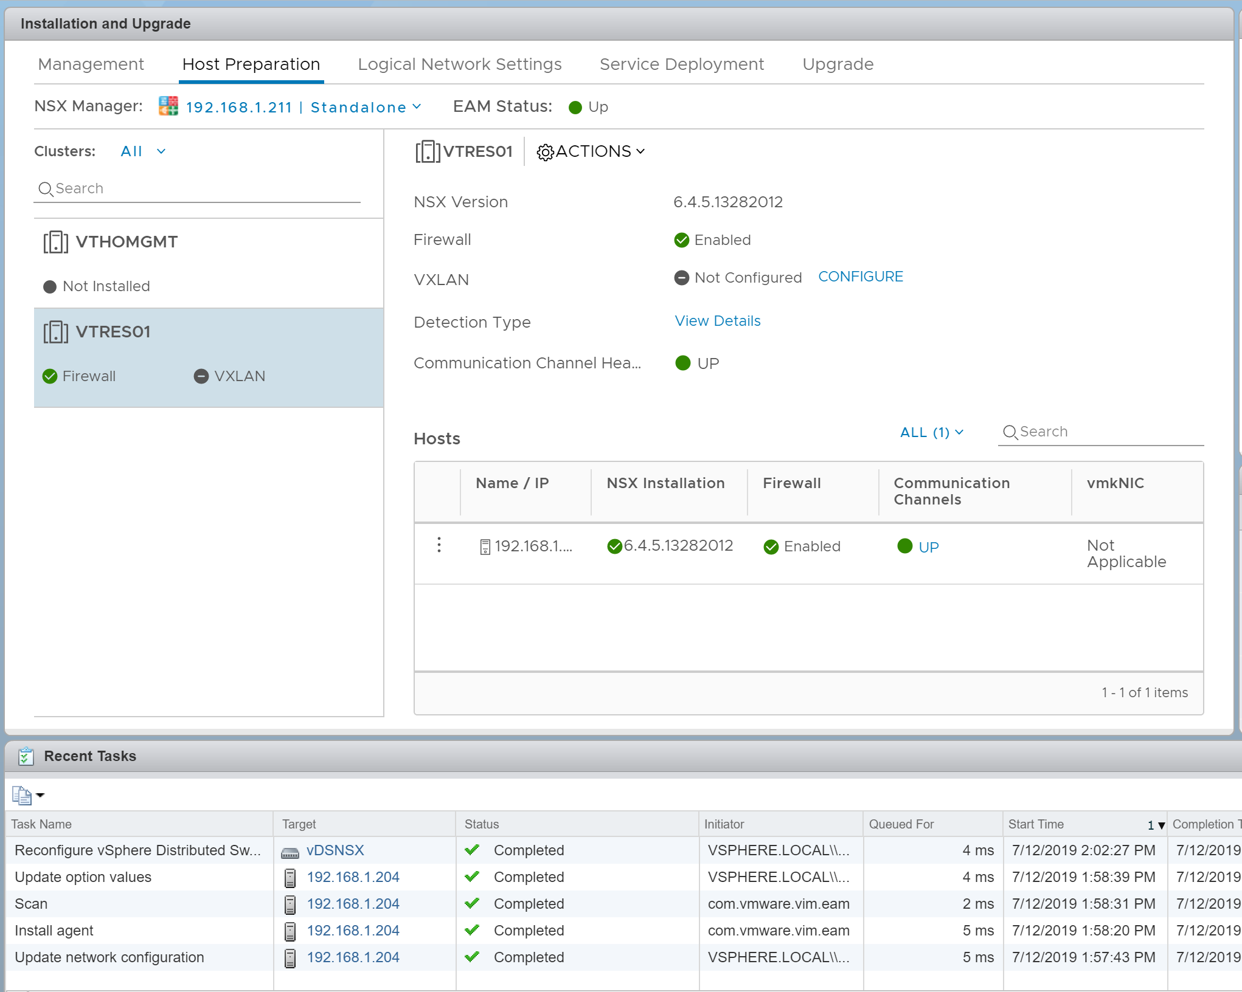Open the ALL (1) hosts filter dropdown
This screenshot has height=992, width=1242.
point(931,432)
